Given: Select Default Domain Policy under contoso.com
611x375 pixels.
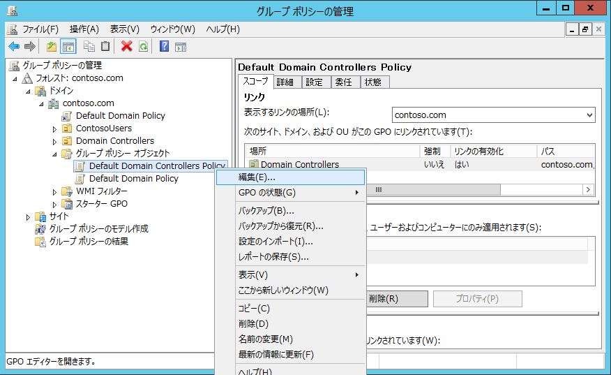Looking at the screenshot, I should (x=120, y=116).
